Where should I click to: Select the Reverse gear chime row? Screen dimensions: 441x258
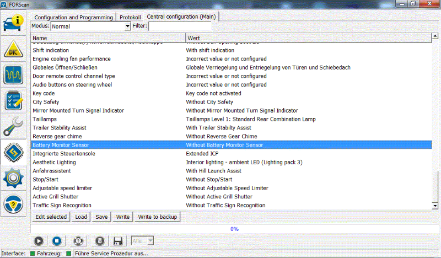point(231,137)
